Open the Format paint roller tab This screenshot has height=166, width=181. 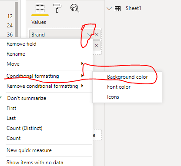(57, 8)
